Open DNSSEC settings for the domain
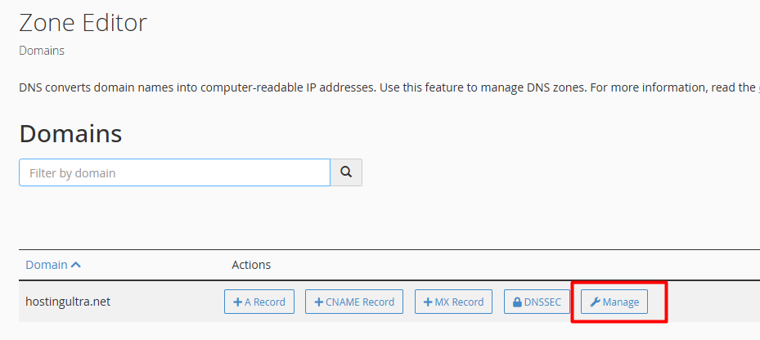The height and width of the screenshot is (340, 760). pos(537,302)
